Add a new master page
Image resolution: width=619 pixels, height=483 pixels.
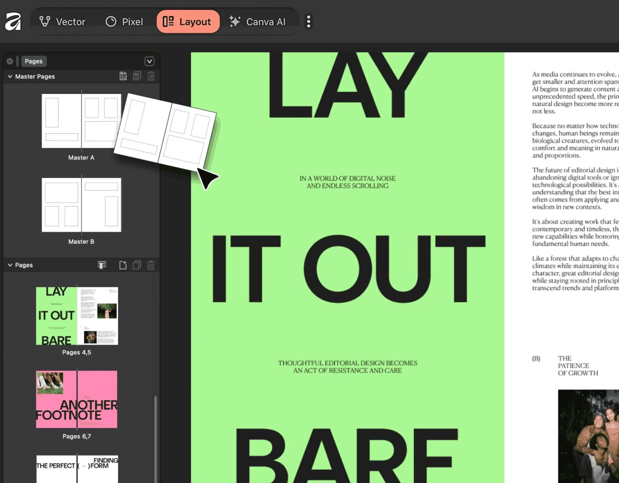123,76
